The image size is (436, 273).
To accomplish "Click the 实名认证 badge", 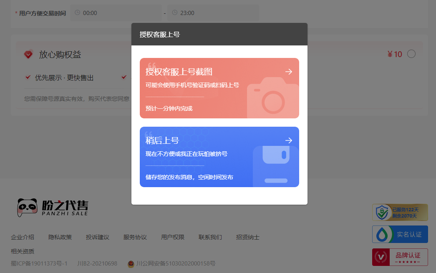I will 400,234.
